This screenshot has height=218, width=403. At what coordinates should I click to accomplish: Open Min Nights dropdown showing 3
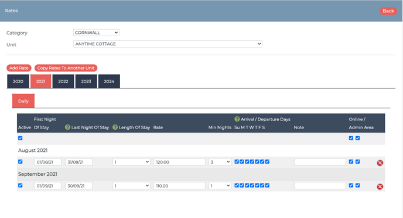coord(220,162)
